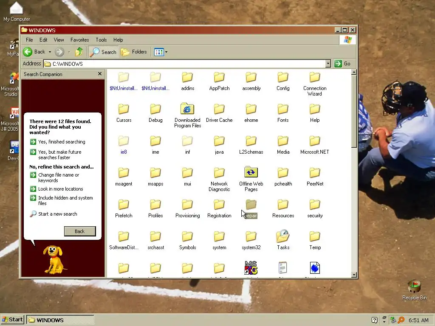
Task: Select the Microsoft.NET folder
Action: [x=315, y=145]
